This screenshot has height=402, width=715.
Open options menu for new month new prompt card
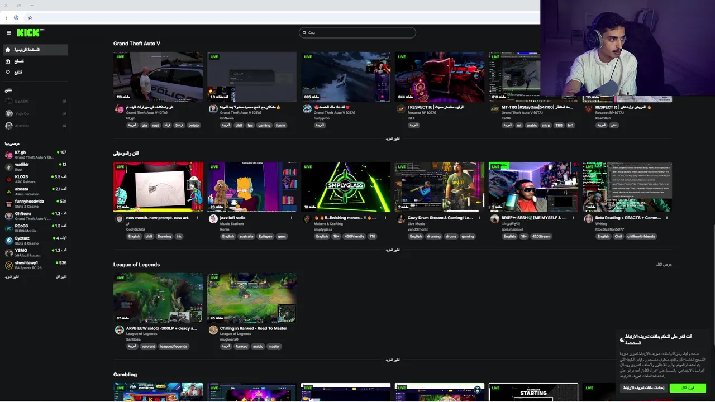pyautogui.click(x=198, y=218)
